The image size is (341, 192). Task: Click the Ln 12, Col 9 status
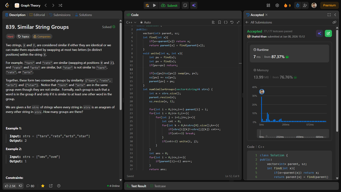232,176
